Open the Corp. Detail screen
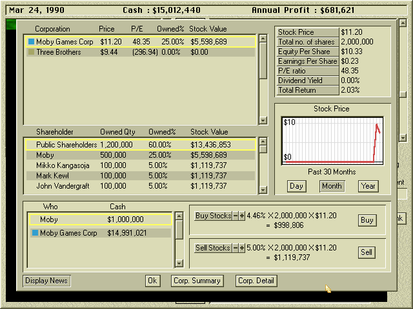 click(x=256, y=281)
